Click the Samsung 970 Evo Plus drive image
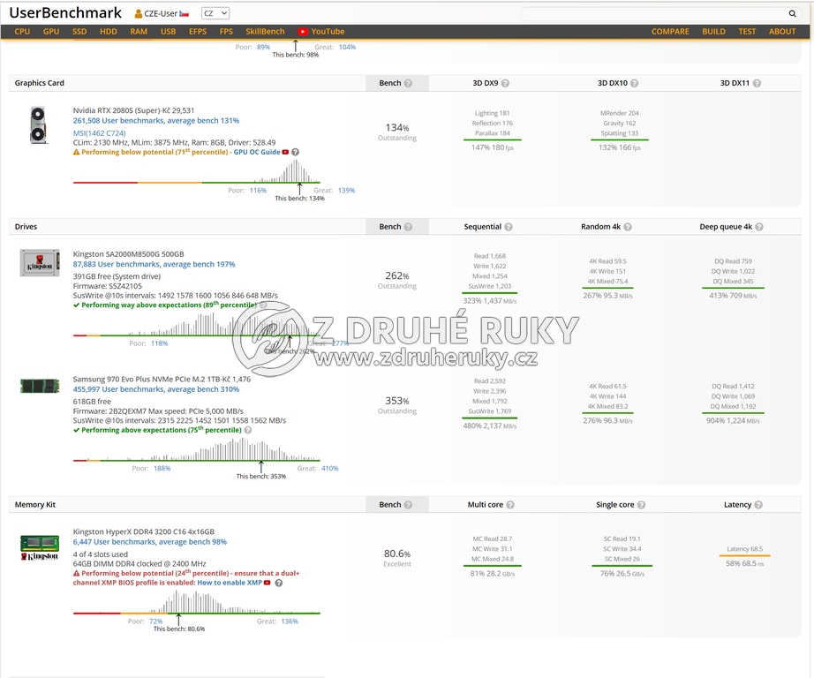The image size is (814, 678). coord(40,387)
